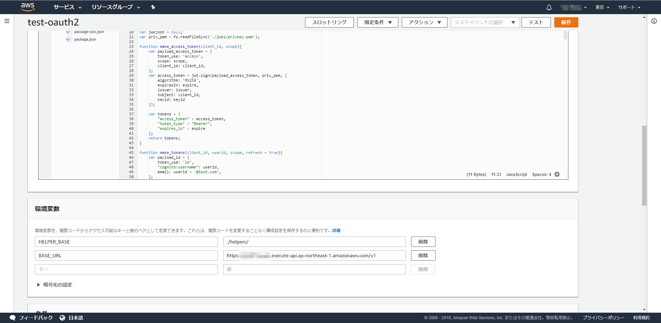Select the package.json file icon in the tree
This screenshot has width=661, height=323.
[x=68, y=39]
